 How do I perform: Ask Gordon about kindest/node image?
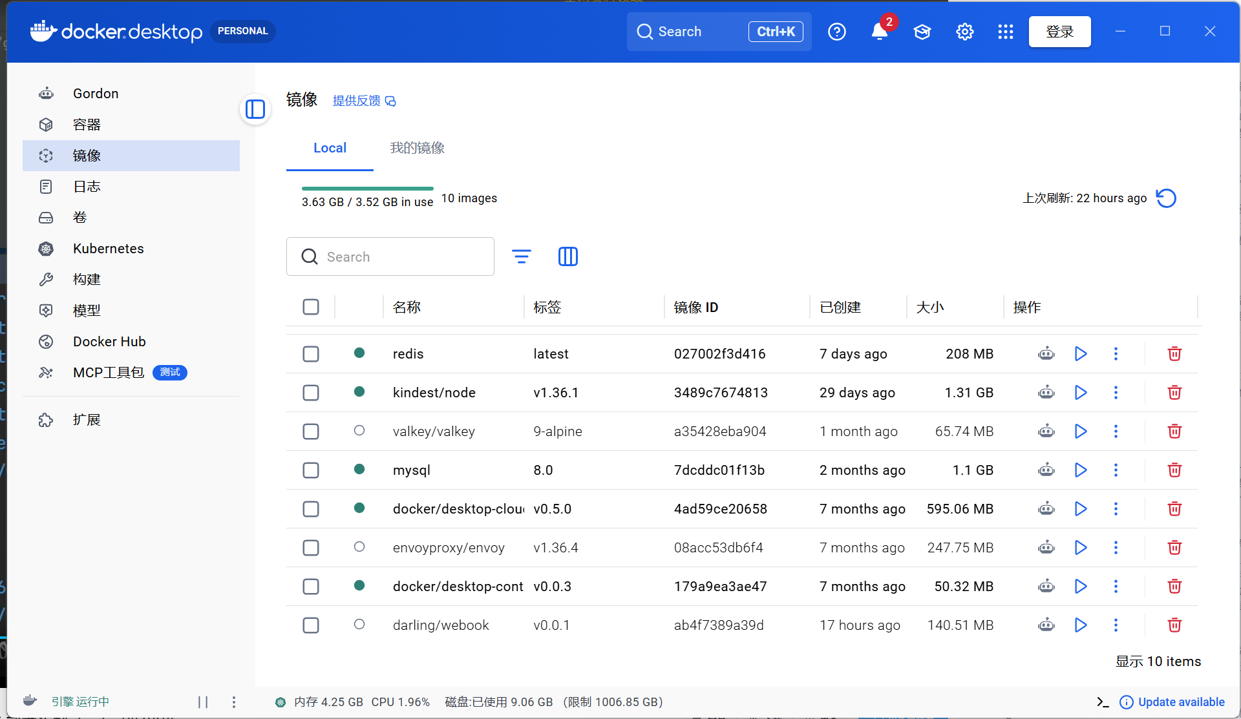[1046, 393]
